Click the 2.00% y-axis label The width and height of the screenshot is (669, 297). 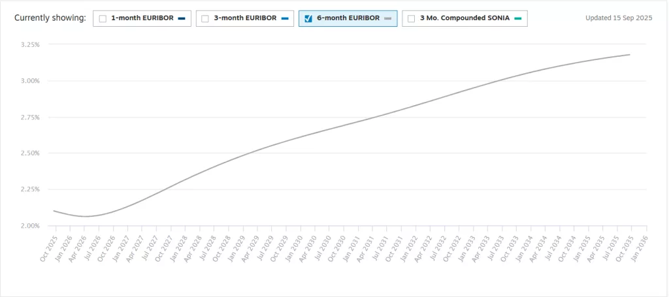pos(31,226)
